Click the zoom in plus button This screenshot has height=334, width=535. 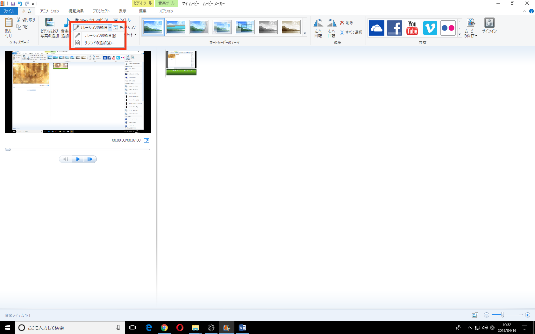point(527,315)
